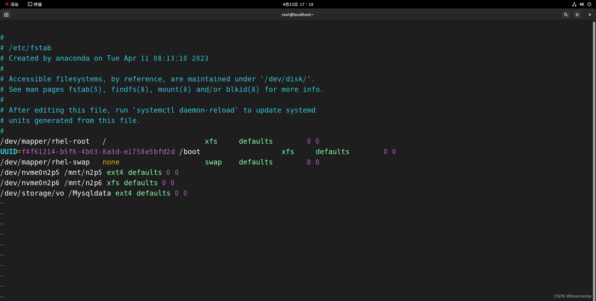
Task: Click 'units generated from this file.' line
Action: [70, 121]
